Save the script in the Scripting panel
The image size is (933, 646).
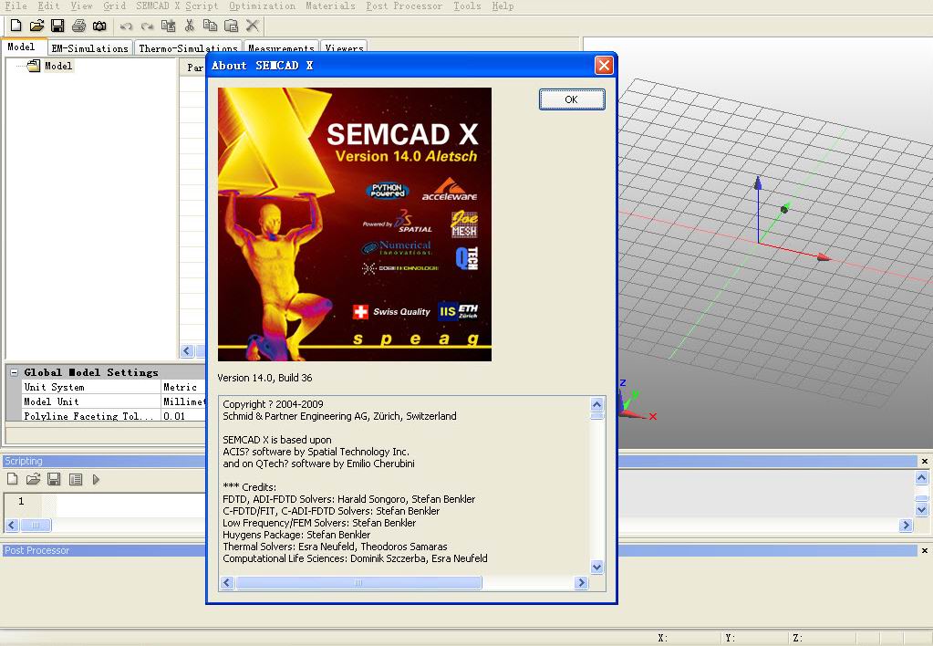[54, 479]
